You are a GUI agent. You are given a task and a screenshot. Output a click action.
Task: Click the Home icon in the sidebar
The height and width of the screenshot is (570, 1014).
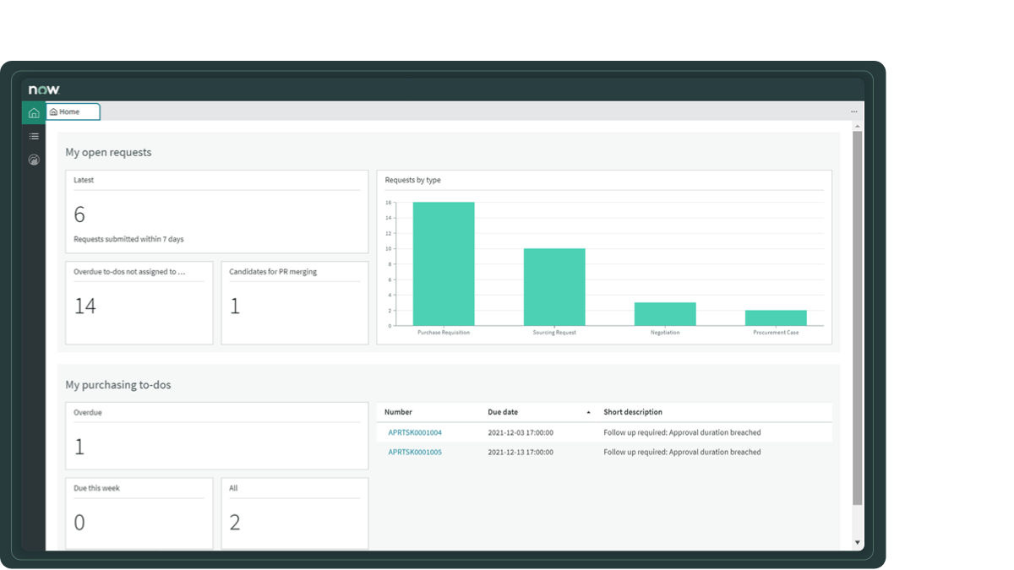(x=34, y=112)
